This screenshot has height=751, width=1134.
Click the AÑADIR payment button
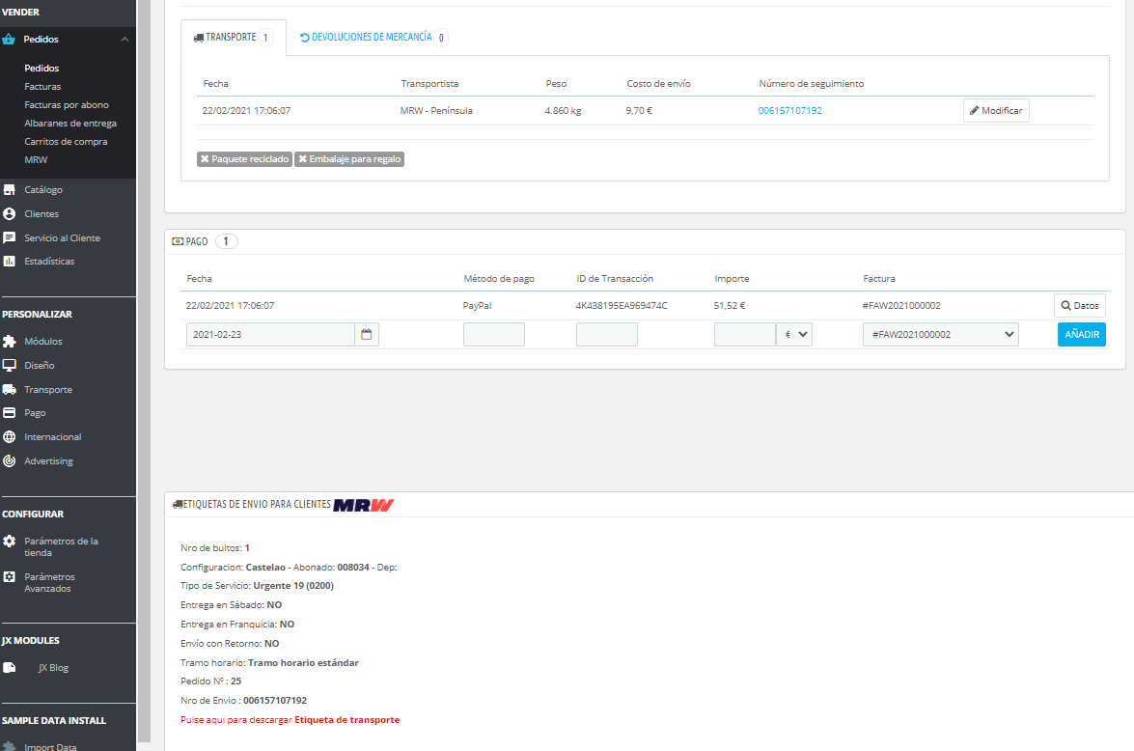(1082, 334)
